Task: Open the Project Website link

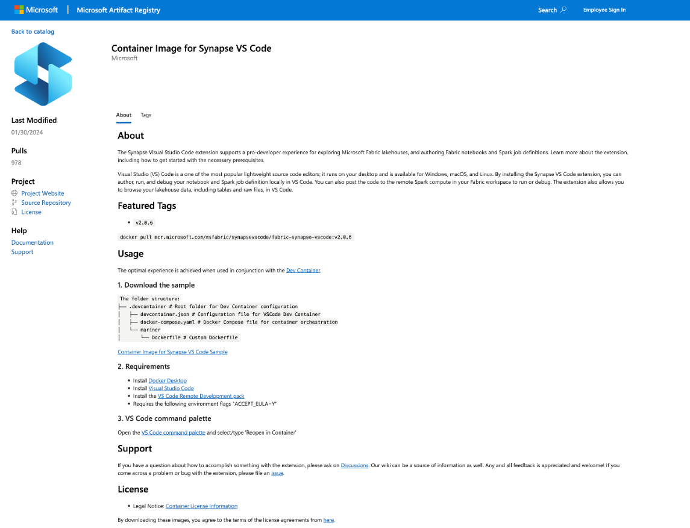Action: tap(43, 193)
